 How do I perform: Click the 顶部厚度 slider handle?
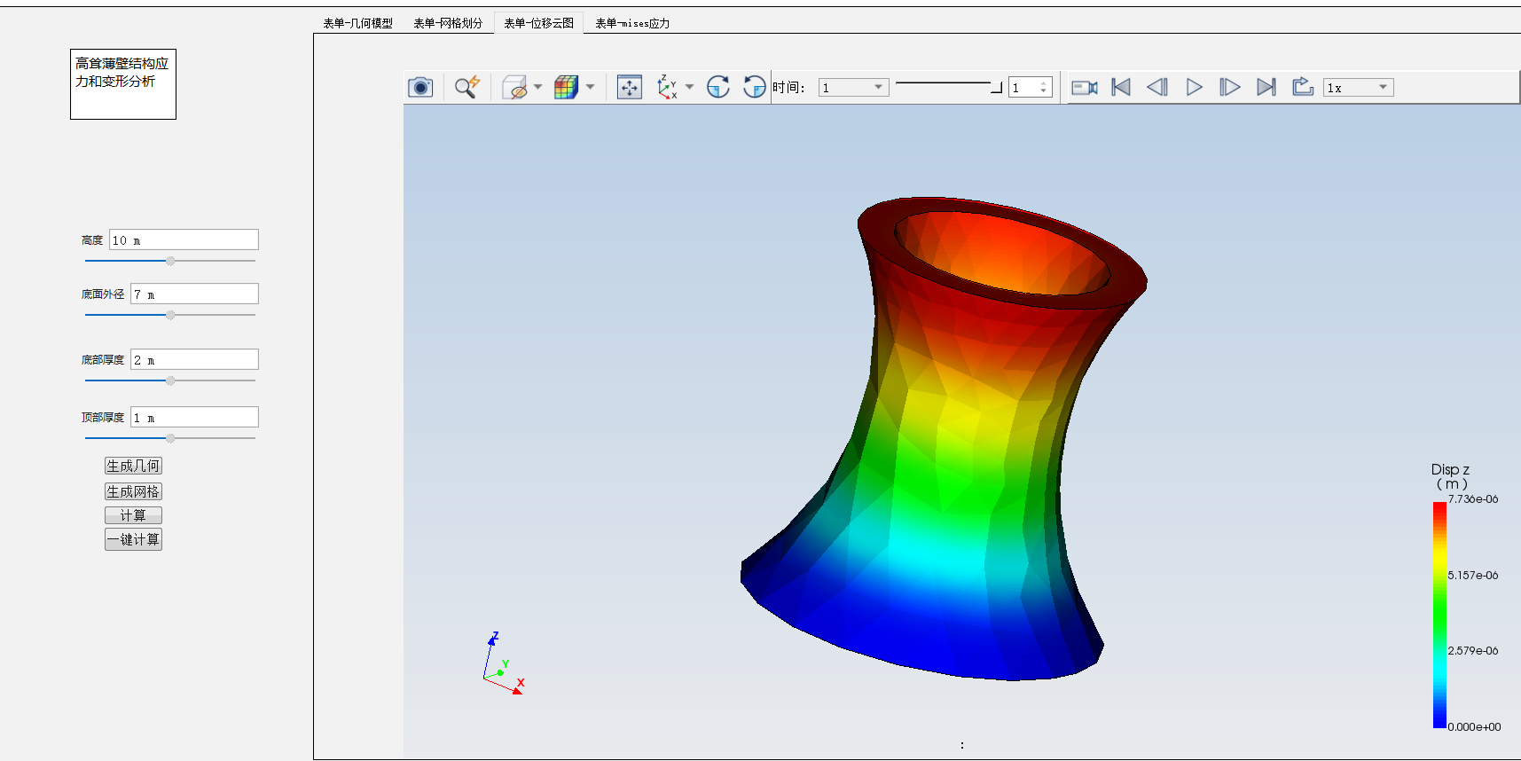tap(170, 438)
